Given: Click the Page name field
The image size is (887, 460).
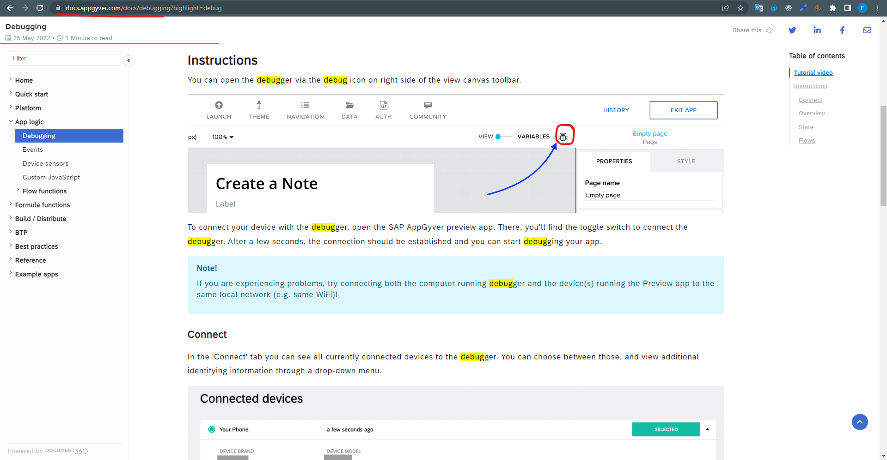Looking at the screenshot, I should pos(649,195).
